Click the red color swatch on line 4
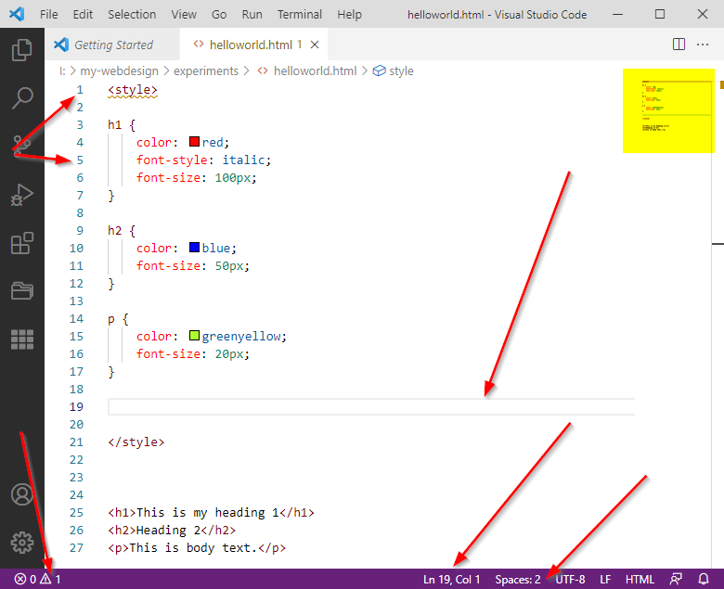Screen dimensions: 724x589 [x=194, y=142]
